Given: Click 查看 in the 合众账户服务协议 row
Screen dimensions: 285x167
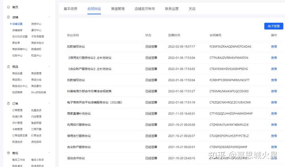Looking at the screenshot, I should (x=274, y=147).
